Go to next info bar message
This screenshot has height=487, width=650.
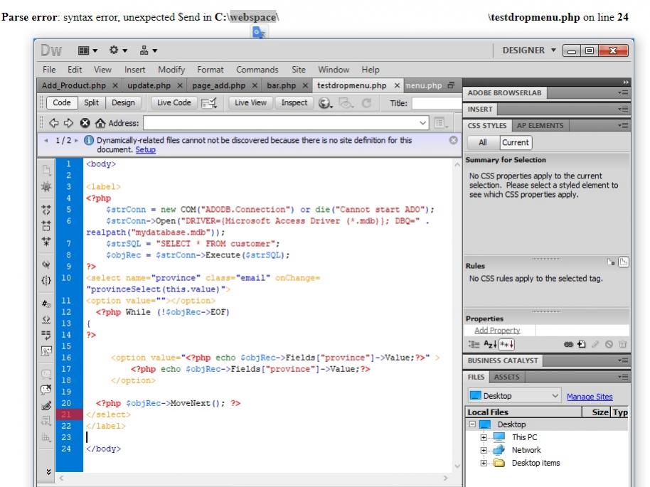(76, 141)
